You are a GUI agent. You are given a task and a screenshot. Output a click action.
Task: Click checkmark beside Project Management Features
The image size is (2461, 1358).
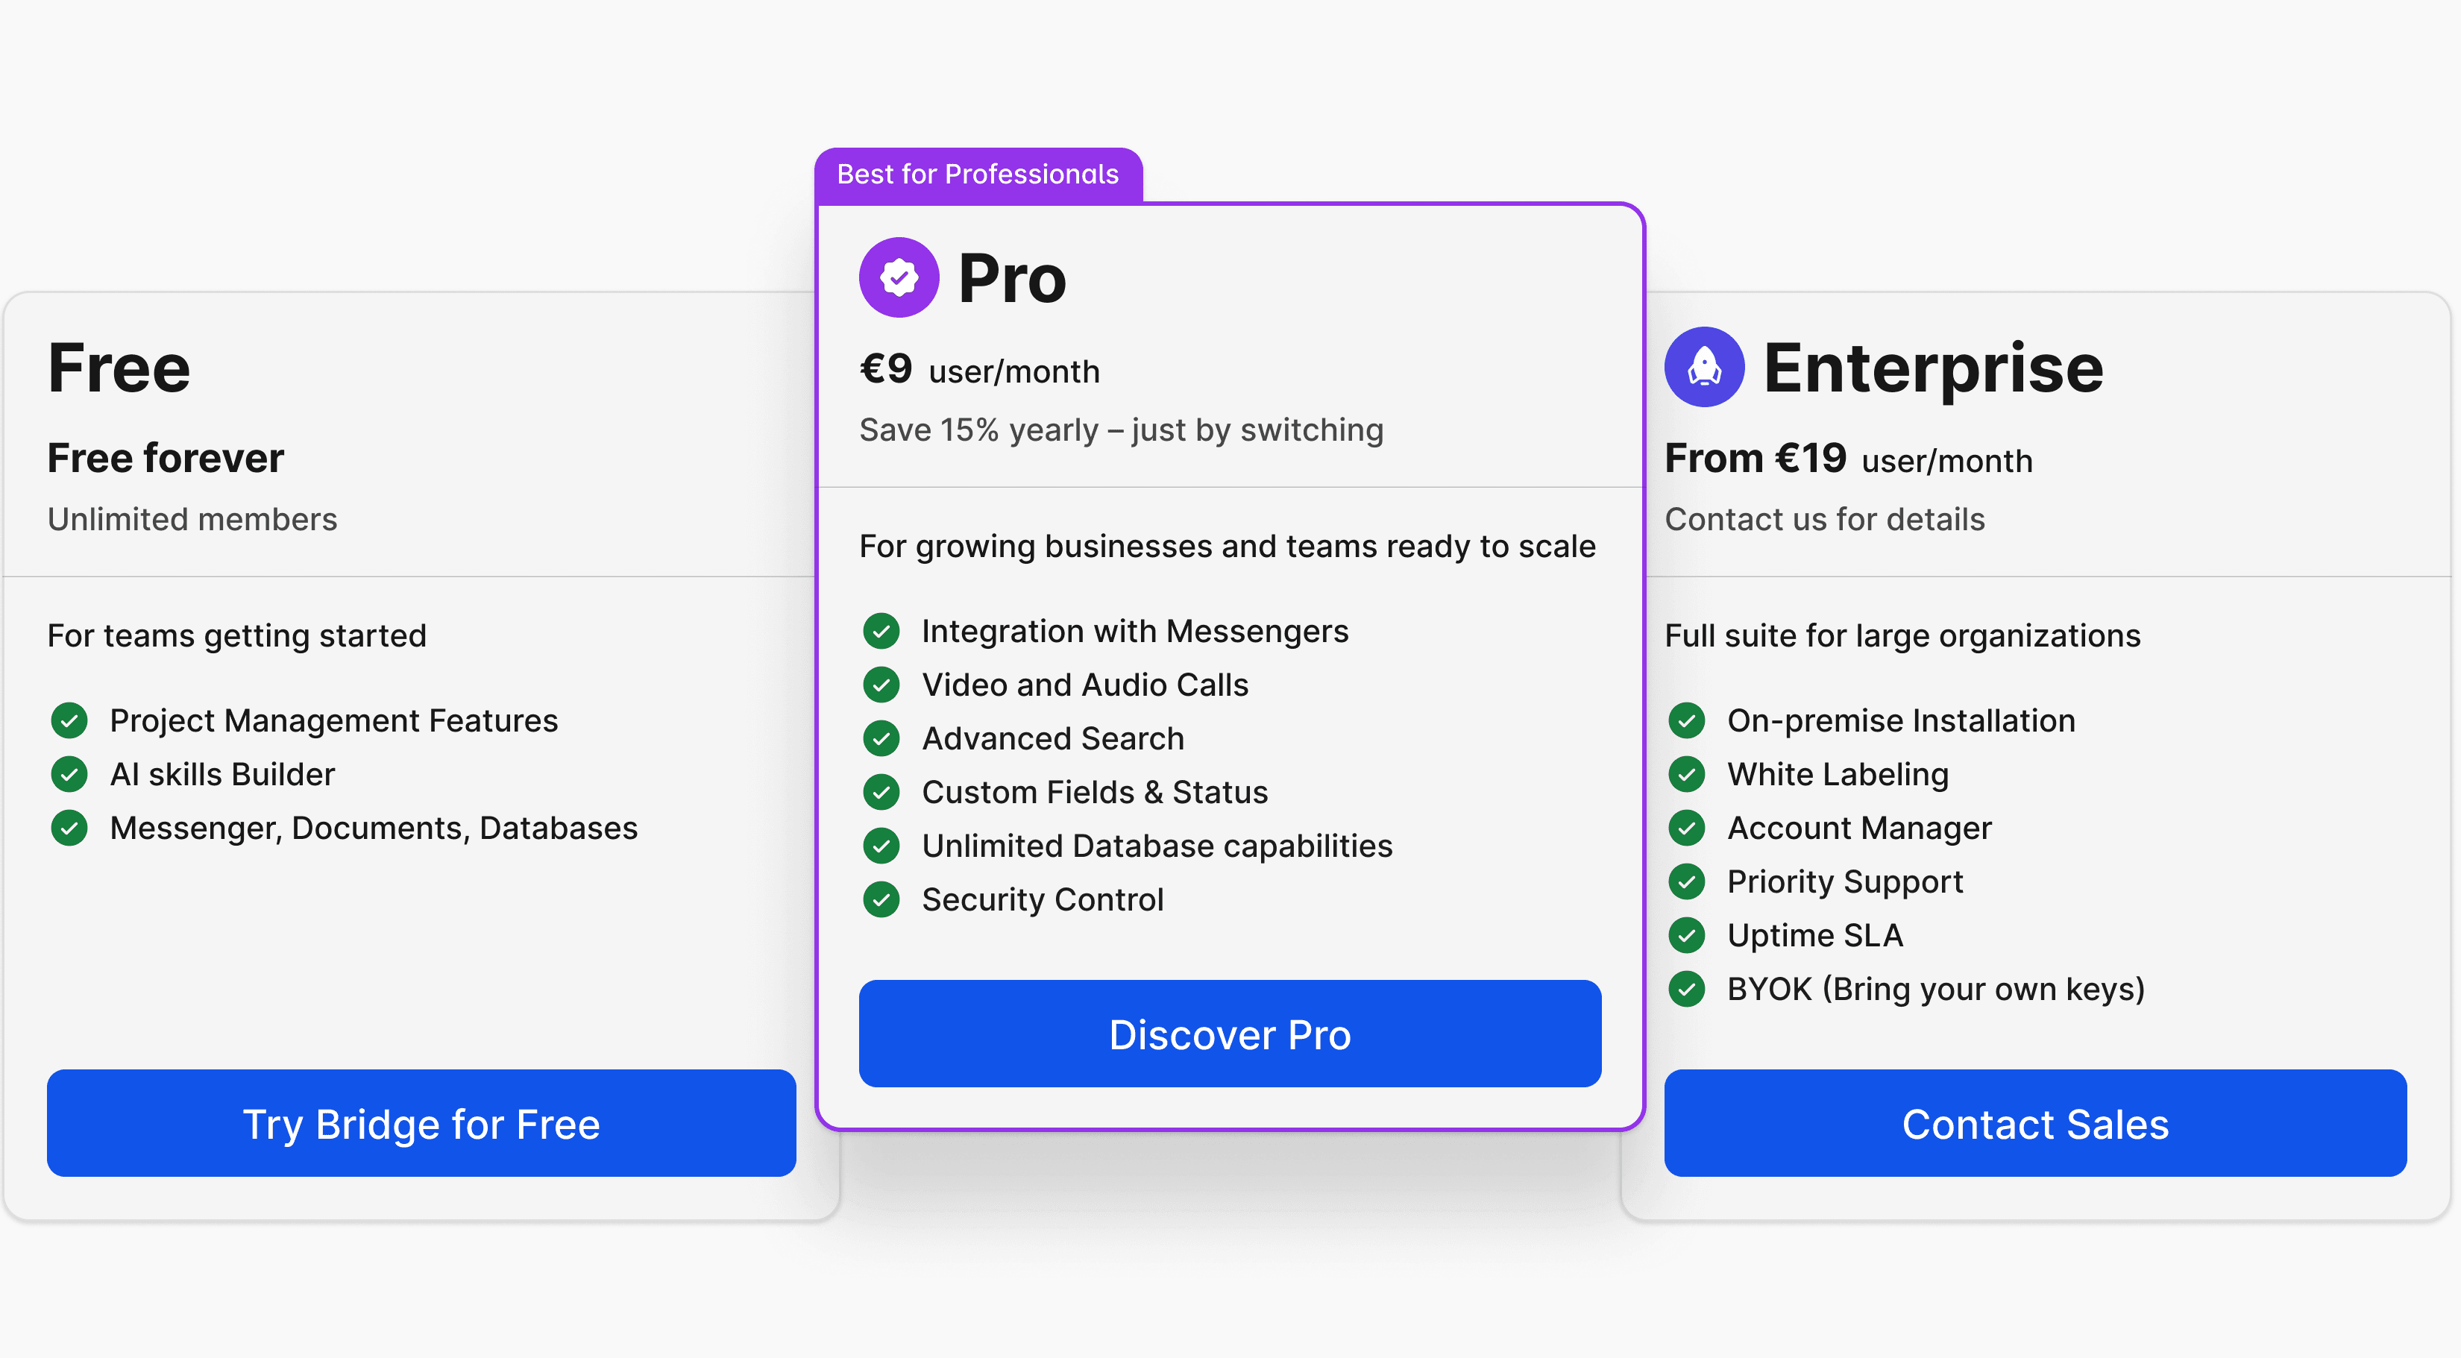tap(69, 720)
